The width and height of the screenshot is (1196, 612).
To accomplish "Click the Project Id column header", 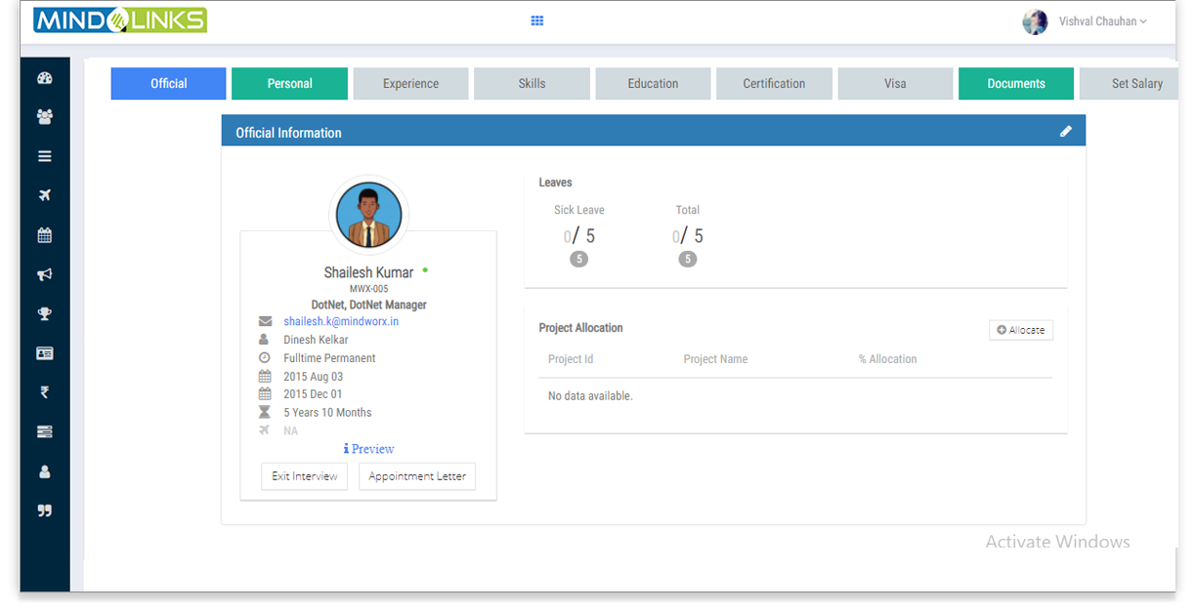I will click(x=571, y=359).
